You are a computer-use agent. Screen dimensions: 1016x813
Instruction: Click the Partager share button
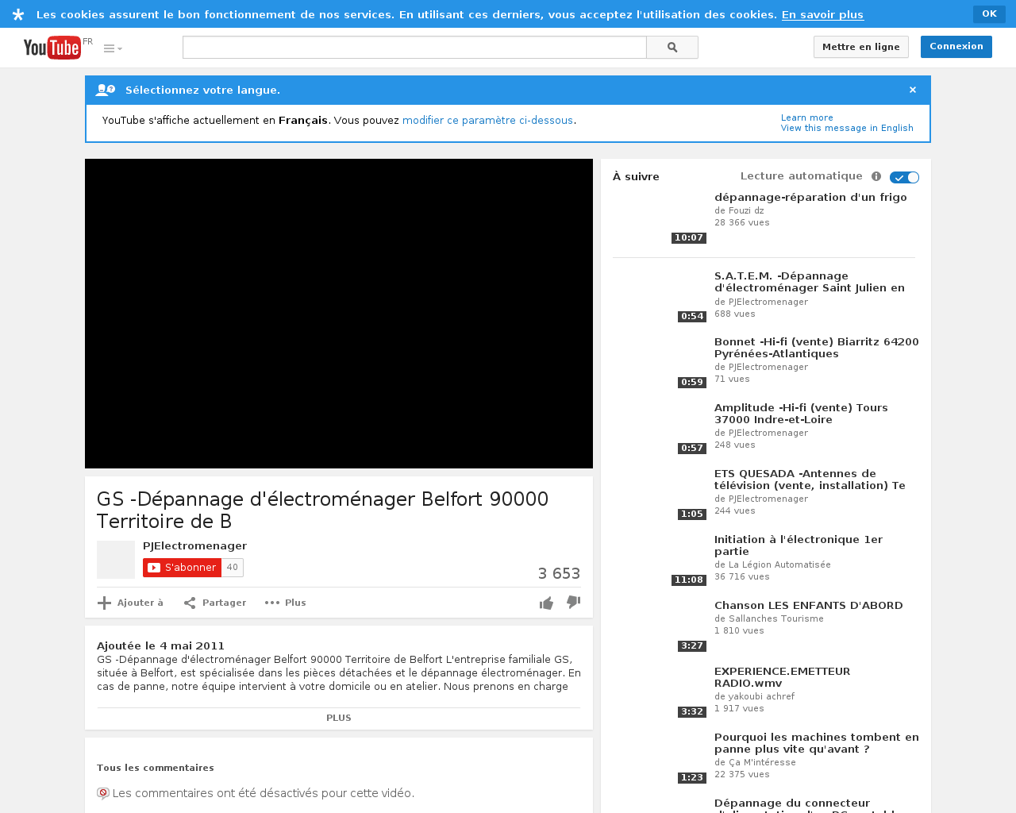(214, 603)
